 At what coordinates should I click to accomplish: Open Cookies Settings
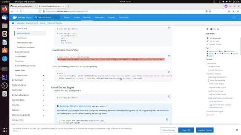pyautogui.click(x=168, y=130)
